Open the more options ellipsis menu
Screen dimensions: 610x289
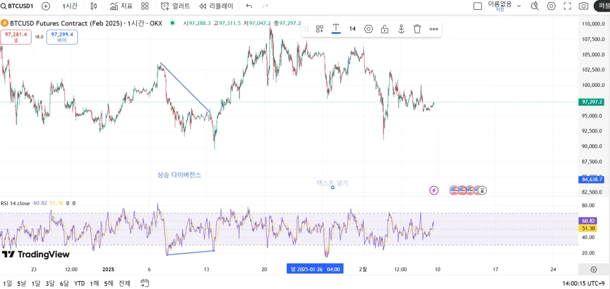tap(434, 29)
